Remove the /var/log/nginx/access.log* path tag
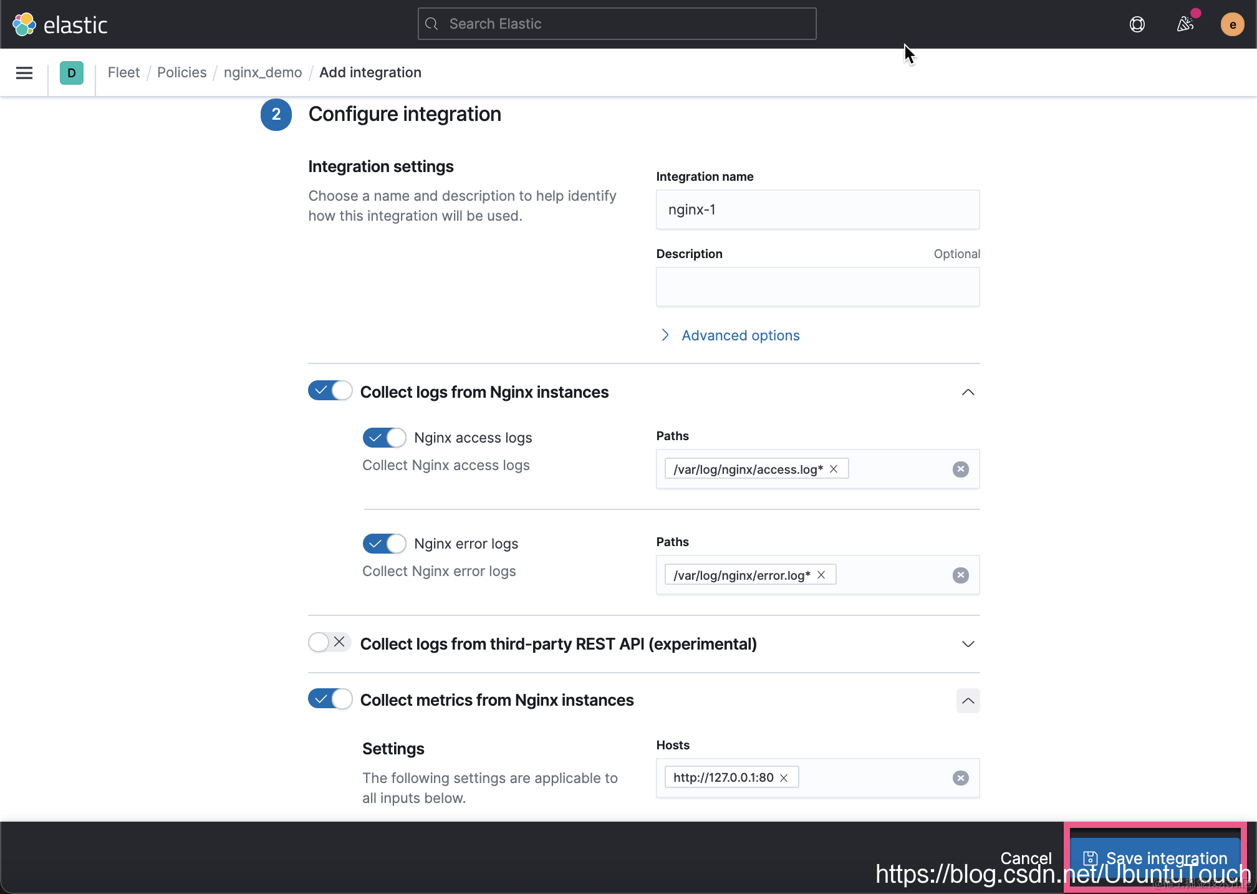Viewport: 1257px width, 894px height. [834, 469]
